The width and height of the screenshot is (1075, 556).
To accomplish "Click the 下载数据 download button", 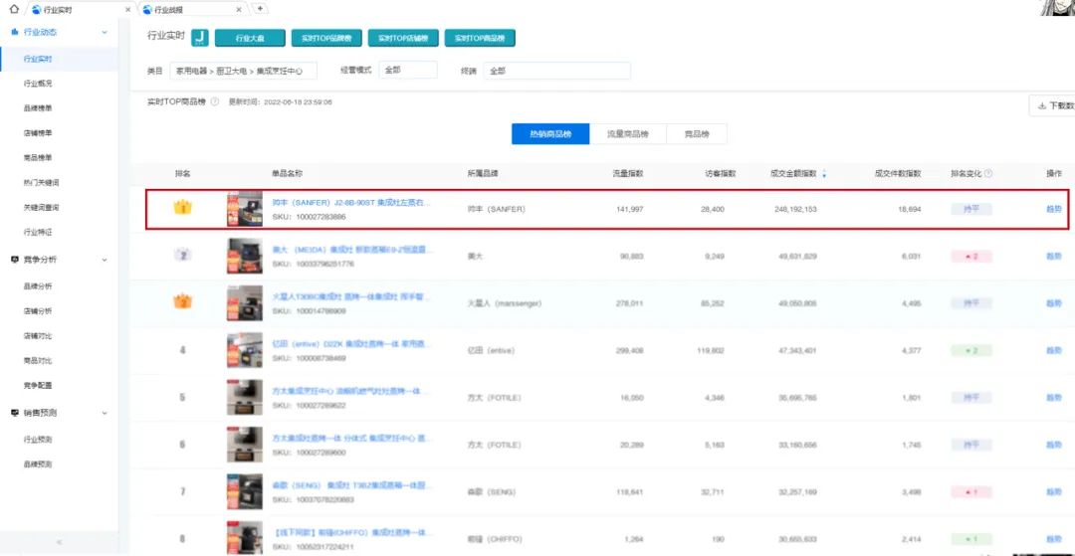I will 1053,105.
